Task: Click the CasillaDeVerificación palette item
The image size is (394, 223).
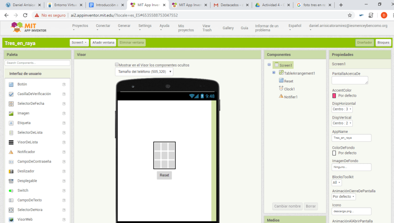Action: click(x=34, y=94)
